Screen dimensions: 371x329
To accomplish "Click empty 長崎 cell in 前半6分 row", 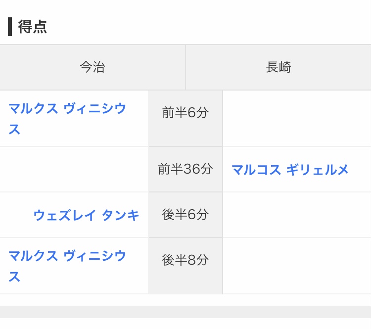I will [x=297, y=118].
